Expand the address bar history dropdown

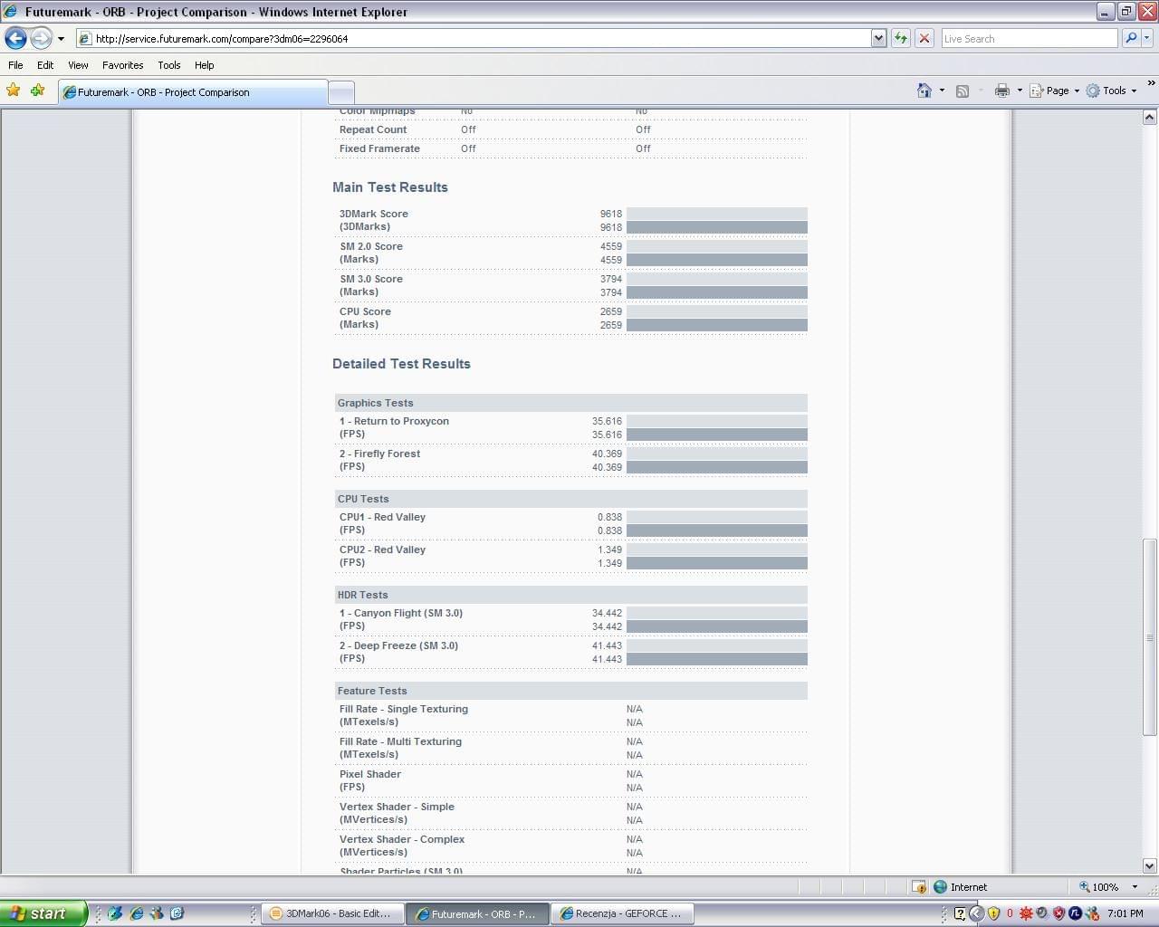pyautogui.click(x=878, y=38)
